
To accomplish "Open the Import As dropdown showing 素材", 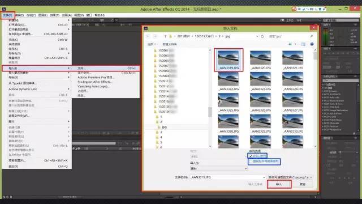I will tap(219, 169).
